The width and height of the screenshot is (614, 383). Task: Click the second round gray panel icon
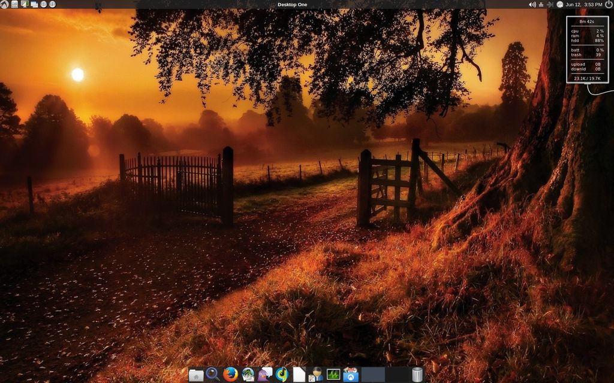53,4
